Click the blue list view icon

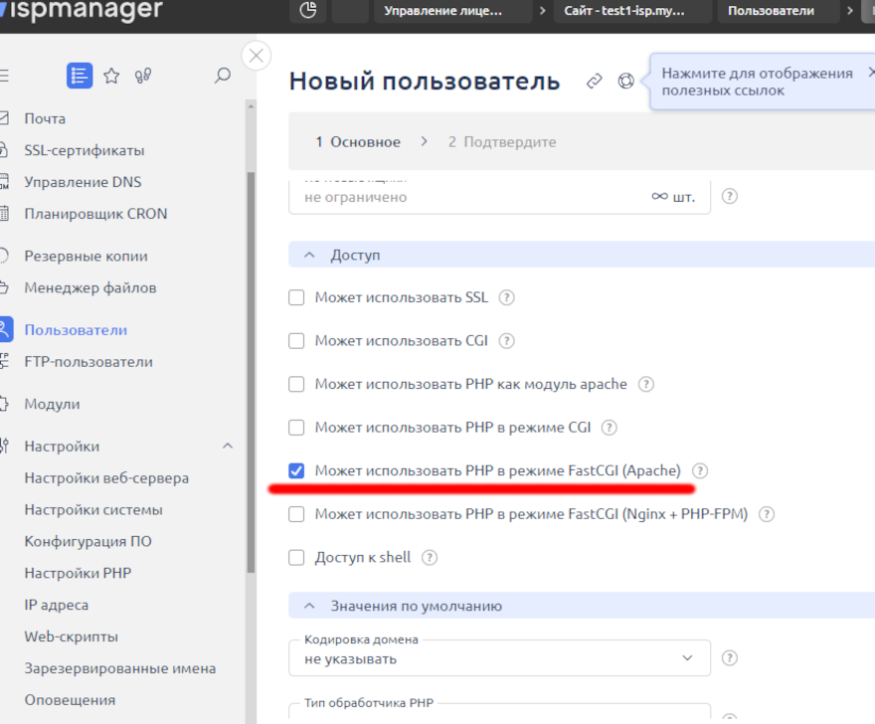click(x=79, y=75)
